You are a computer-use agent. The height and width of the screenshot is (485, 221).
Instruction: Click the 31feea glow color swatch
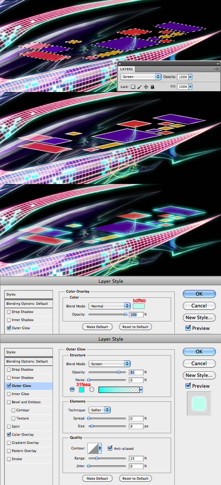click(81, 390)
